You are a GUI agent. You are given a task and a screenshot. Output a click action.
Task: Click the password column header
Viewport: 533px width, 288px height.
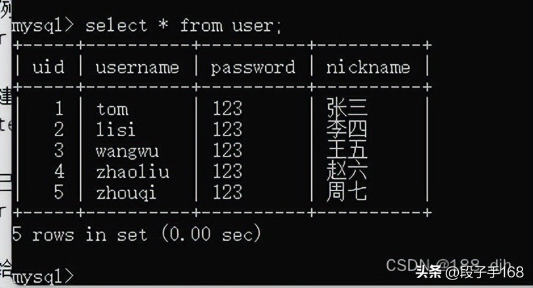(x=253, y=68)
